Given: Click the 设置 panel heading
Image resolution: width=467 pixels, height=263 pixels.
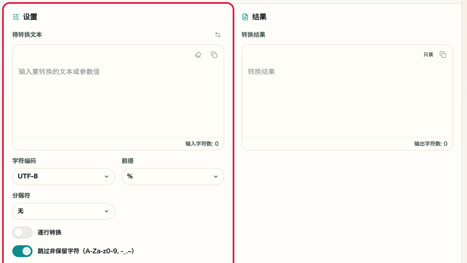Looking at the screenshot, I should [30, 17].
